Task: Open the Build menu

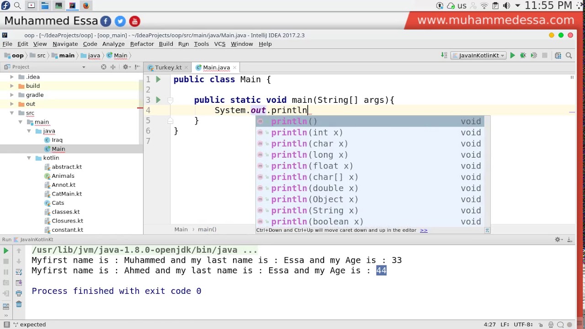Action: click(166, 44)
